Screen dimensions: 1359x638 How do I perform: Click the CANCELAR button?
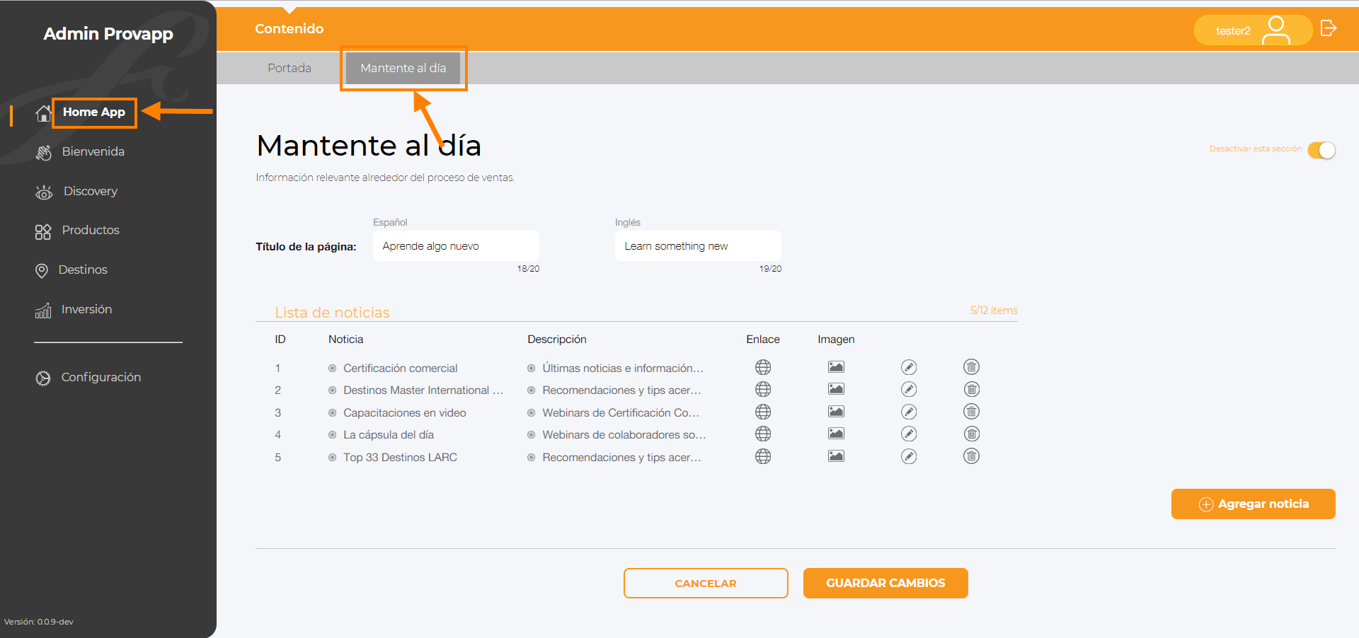point(706,583)
